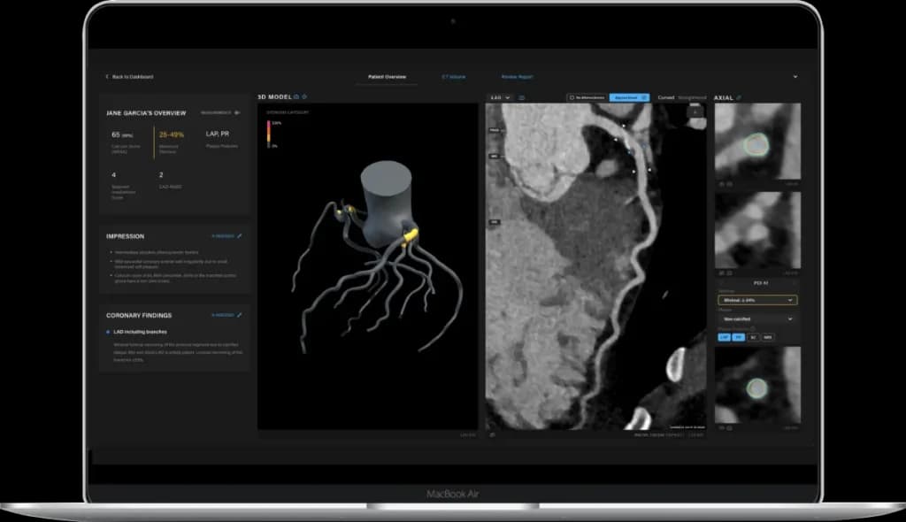Viewport: 906px width, 522px height.
Task: Click the info icon next to Plaque Features
Action: point(753,328)
